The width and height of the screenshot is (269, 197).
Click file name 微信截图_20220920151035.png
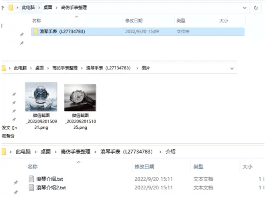(80, 121)
